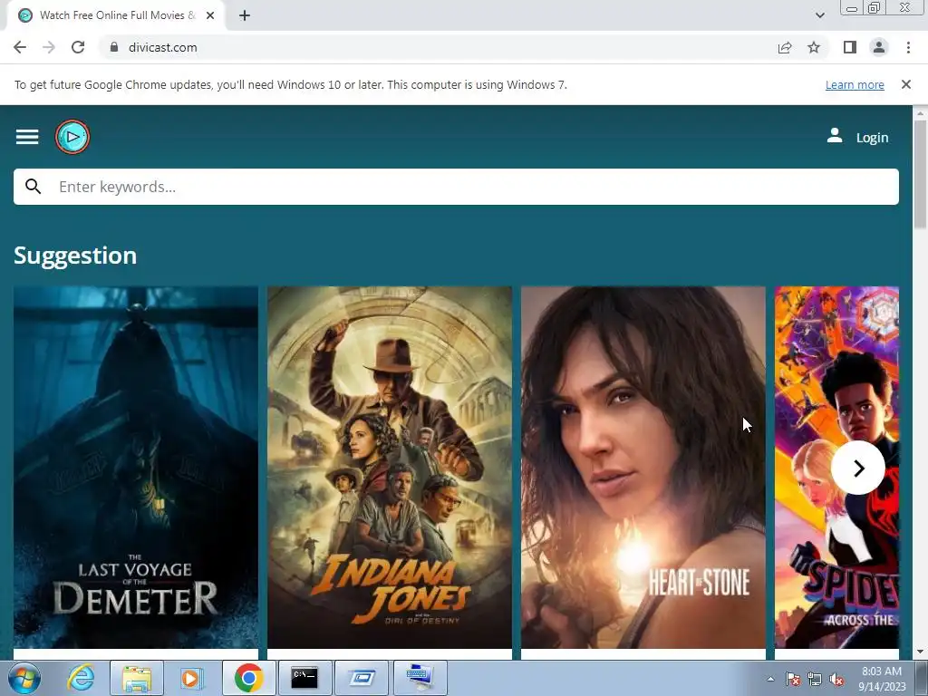Follow the Learn more link

click(x=855, y=84)
